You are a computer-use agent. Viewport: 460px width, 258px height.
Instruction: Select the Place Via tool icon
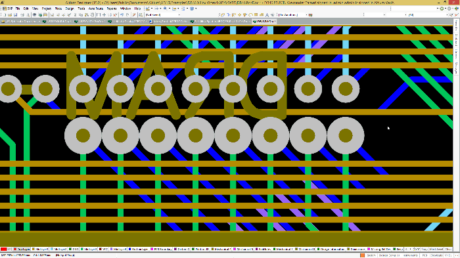tap(244, 14)
